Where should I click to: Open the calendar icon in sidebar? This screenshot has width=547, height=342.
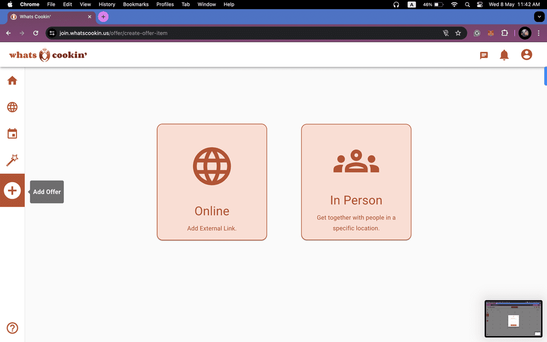tap(12, 133)
